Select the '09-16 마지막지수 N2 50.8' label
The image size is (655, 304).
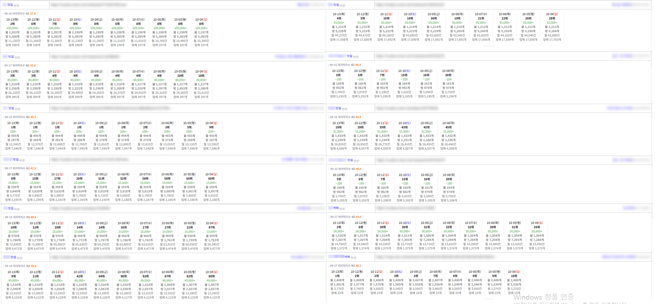[20, 266]
